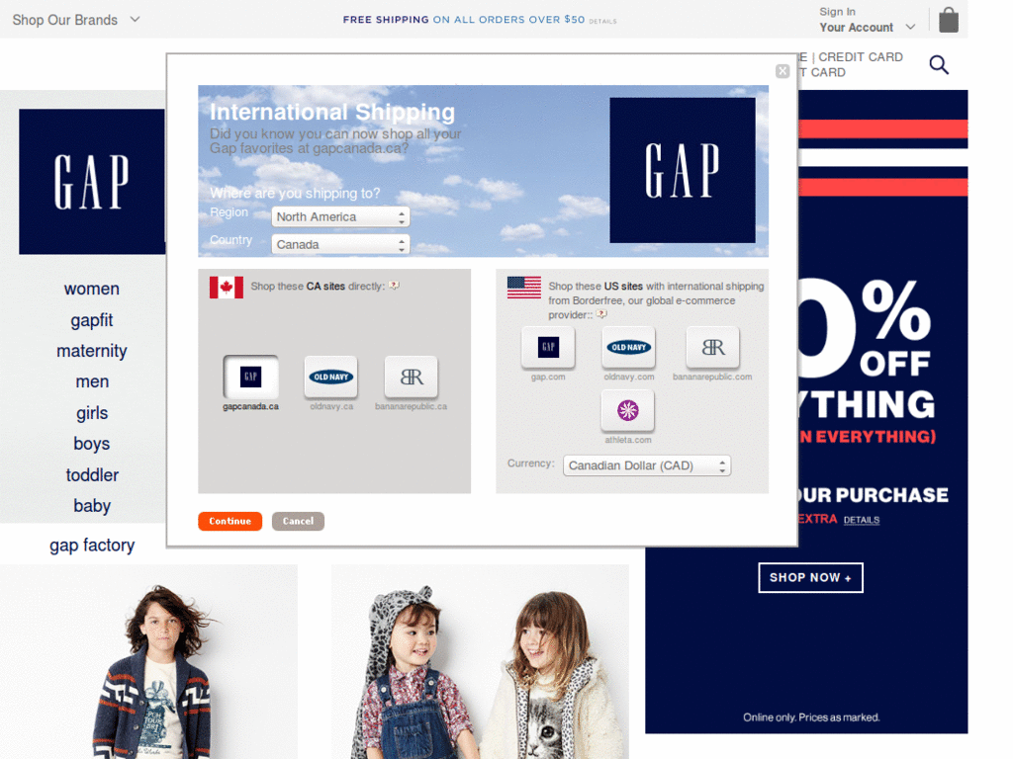This screenshot has height=759, width=1013.
Task: Click the free shipping over $50 banner
Action: 464,20
